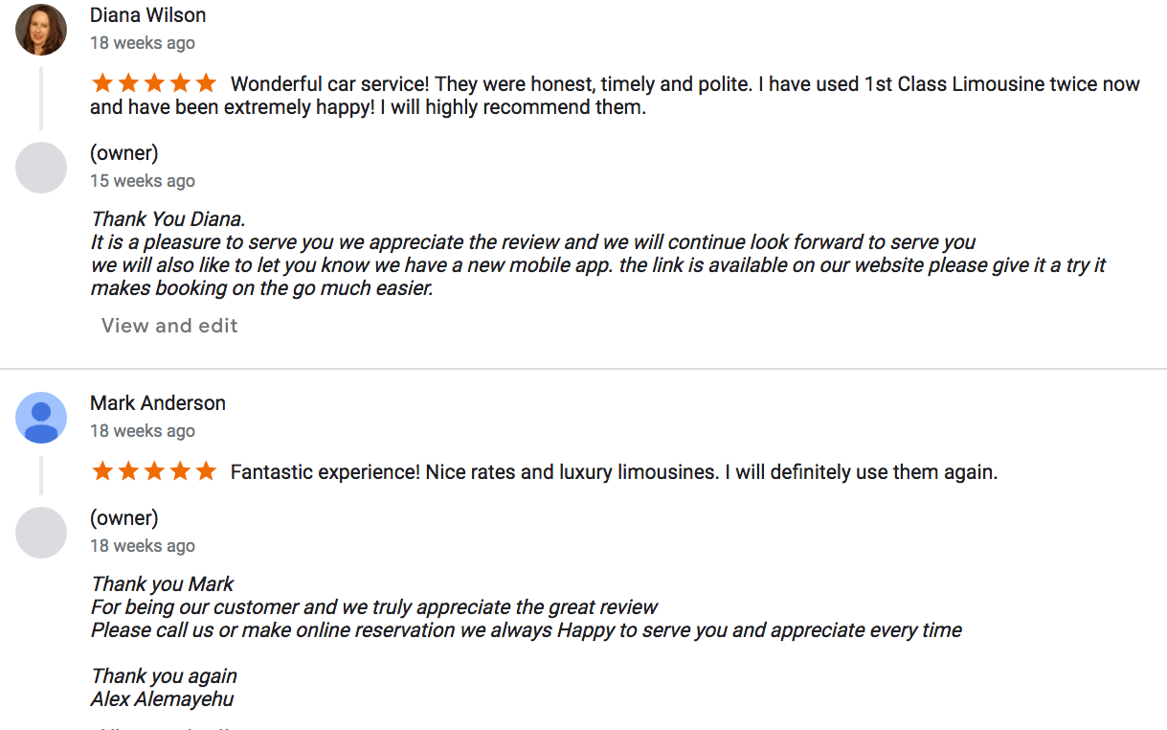Select Mark's 'Fantastic experience!' review text
The image size is (1167, 730).
(614, 472)
